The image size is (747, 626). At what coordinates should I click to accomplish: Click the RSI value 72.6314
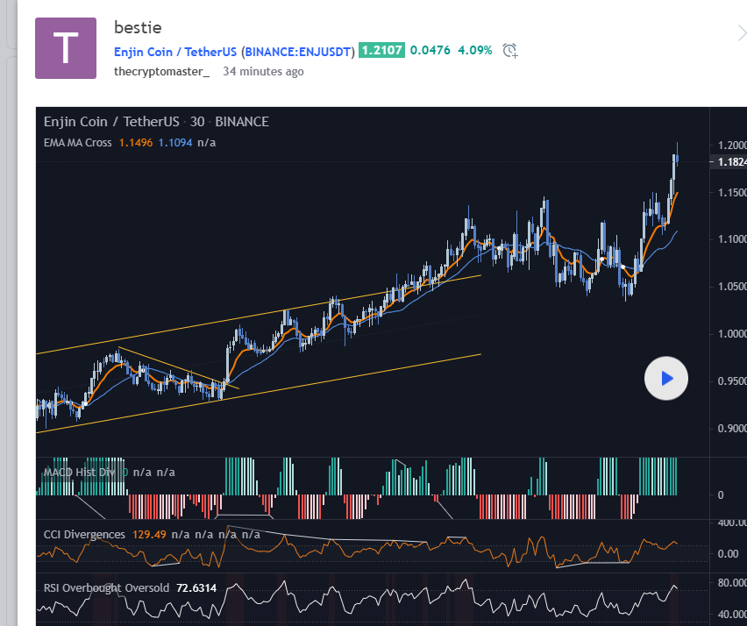[196, 587]
